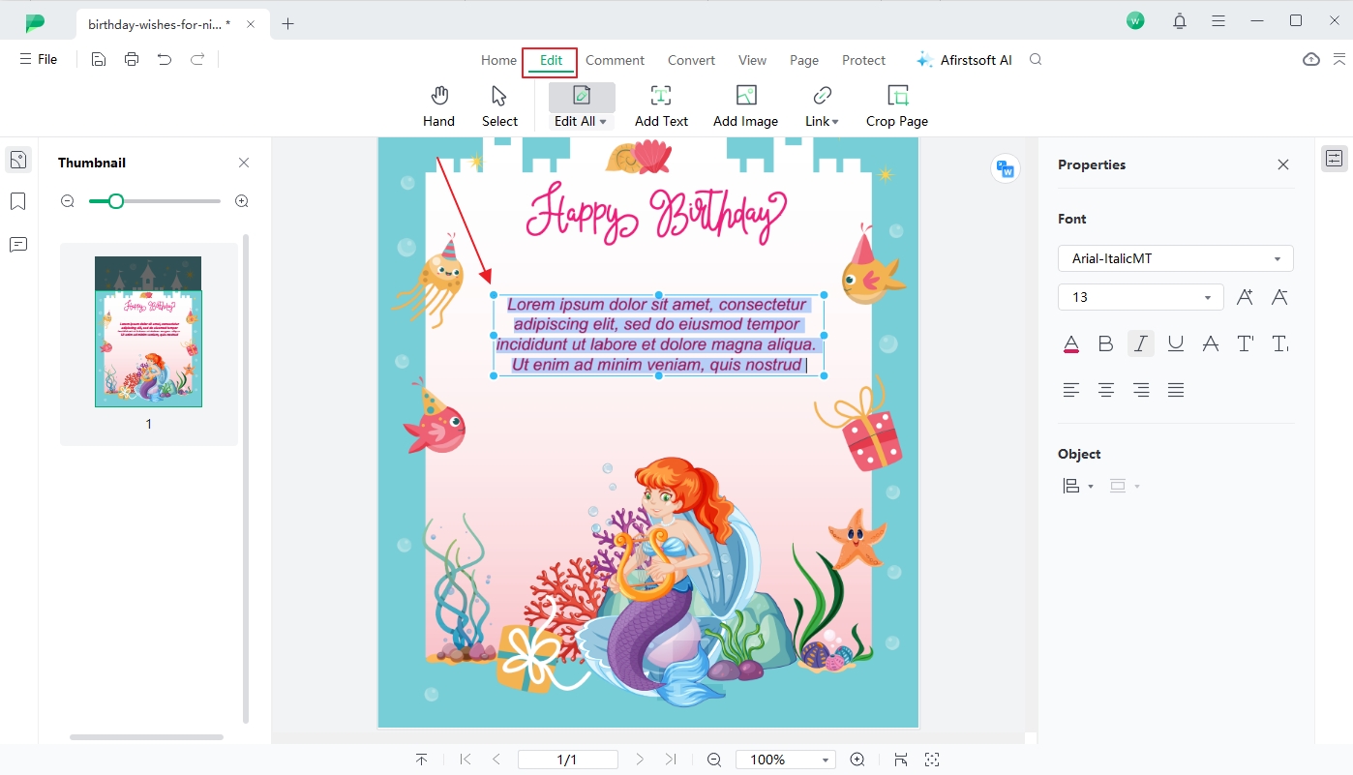
Task: Click the Add Image tool
Action: click(745, 106)
